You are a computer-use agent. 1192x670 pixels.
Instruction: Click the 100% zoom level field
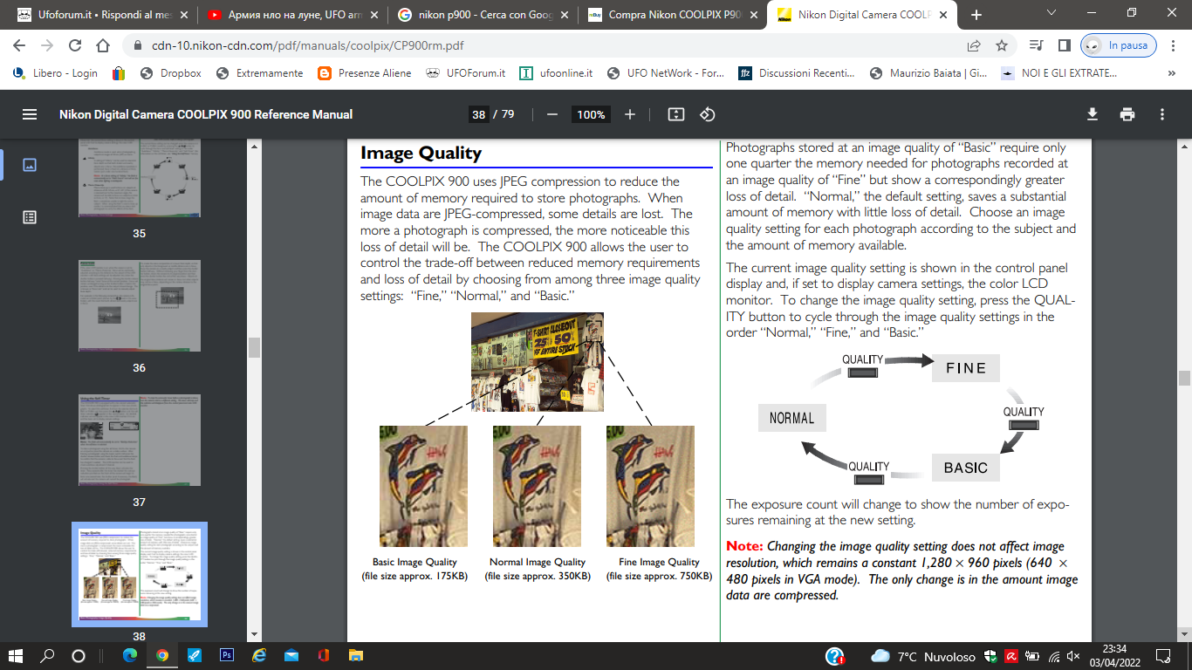[x=591, y=114]
